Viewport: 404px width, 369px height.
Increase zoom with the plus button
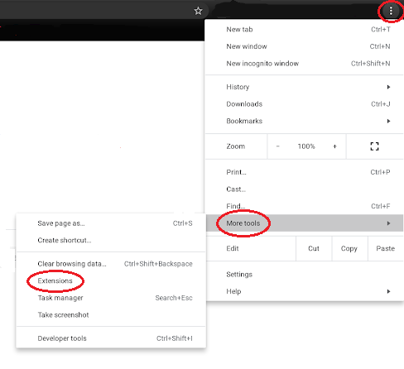tap(334, 146)
